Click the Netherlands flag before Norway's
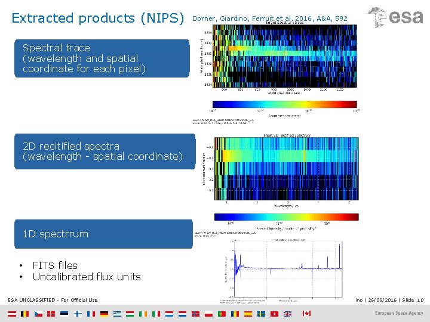The width and height of the screenshot is (430, 322). (x=182, y=314)
